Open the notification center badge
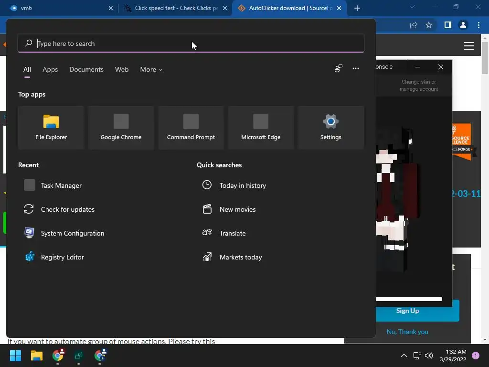489x367 pixels. click(475, 356)
